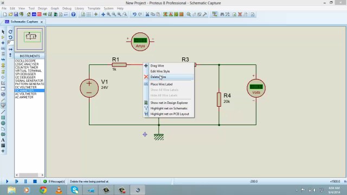This screenshot has width=347, height=195.
Task: Choose Drag Wire from context menu
Action: click(x=169, y=66)
